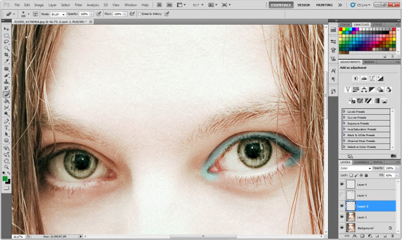Open the eraser Mode dropdown
Viewport: 402px width, 240px height.
pos(58,14)
